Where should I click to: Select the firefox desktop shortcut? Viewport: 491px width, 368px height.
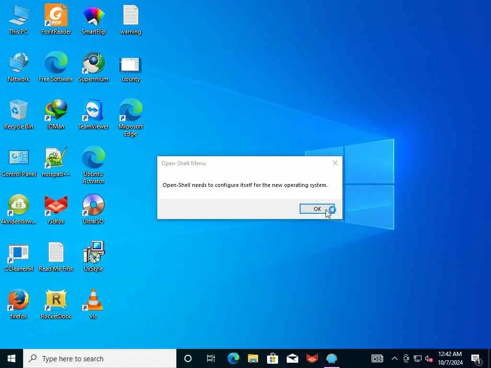pyautogui.click(x=19, y=304)
